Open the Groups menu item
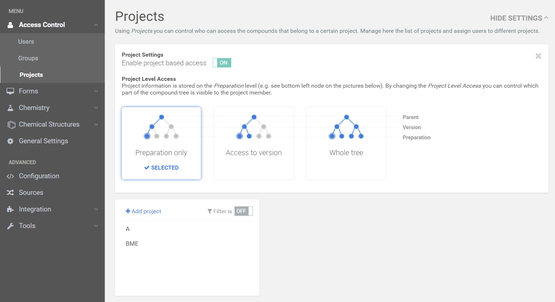 tap(28, 58)
